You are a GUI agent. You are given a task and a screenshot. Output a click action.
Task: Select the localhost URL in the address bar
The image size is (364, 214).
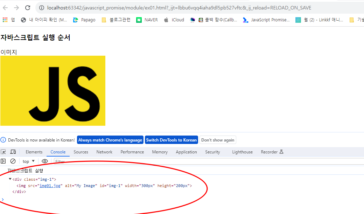click(179, 8)
